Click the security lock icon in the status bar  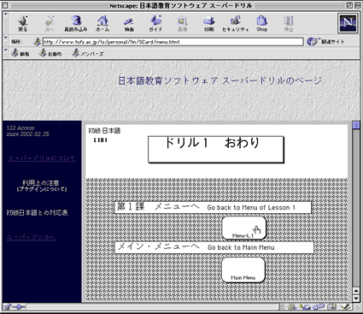coord(7,307)
